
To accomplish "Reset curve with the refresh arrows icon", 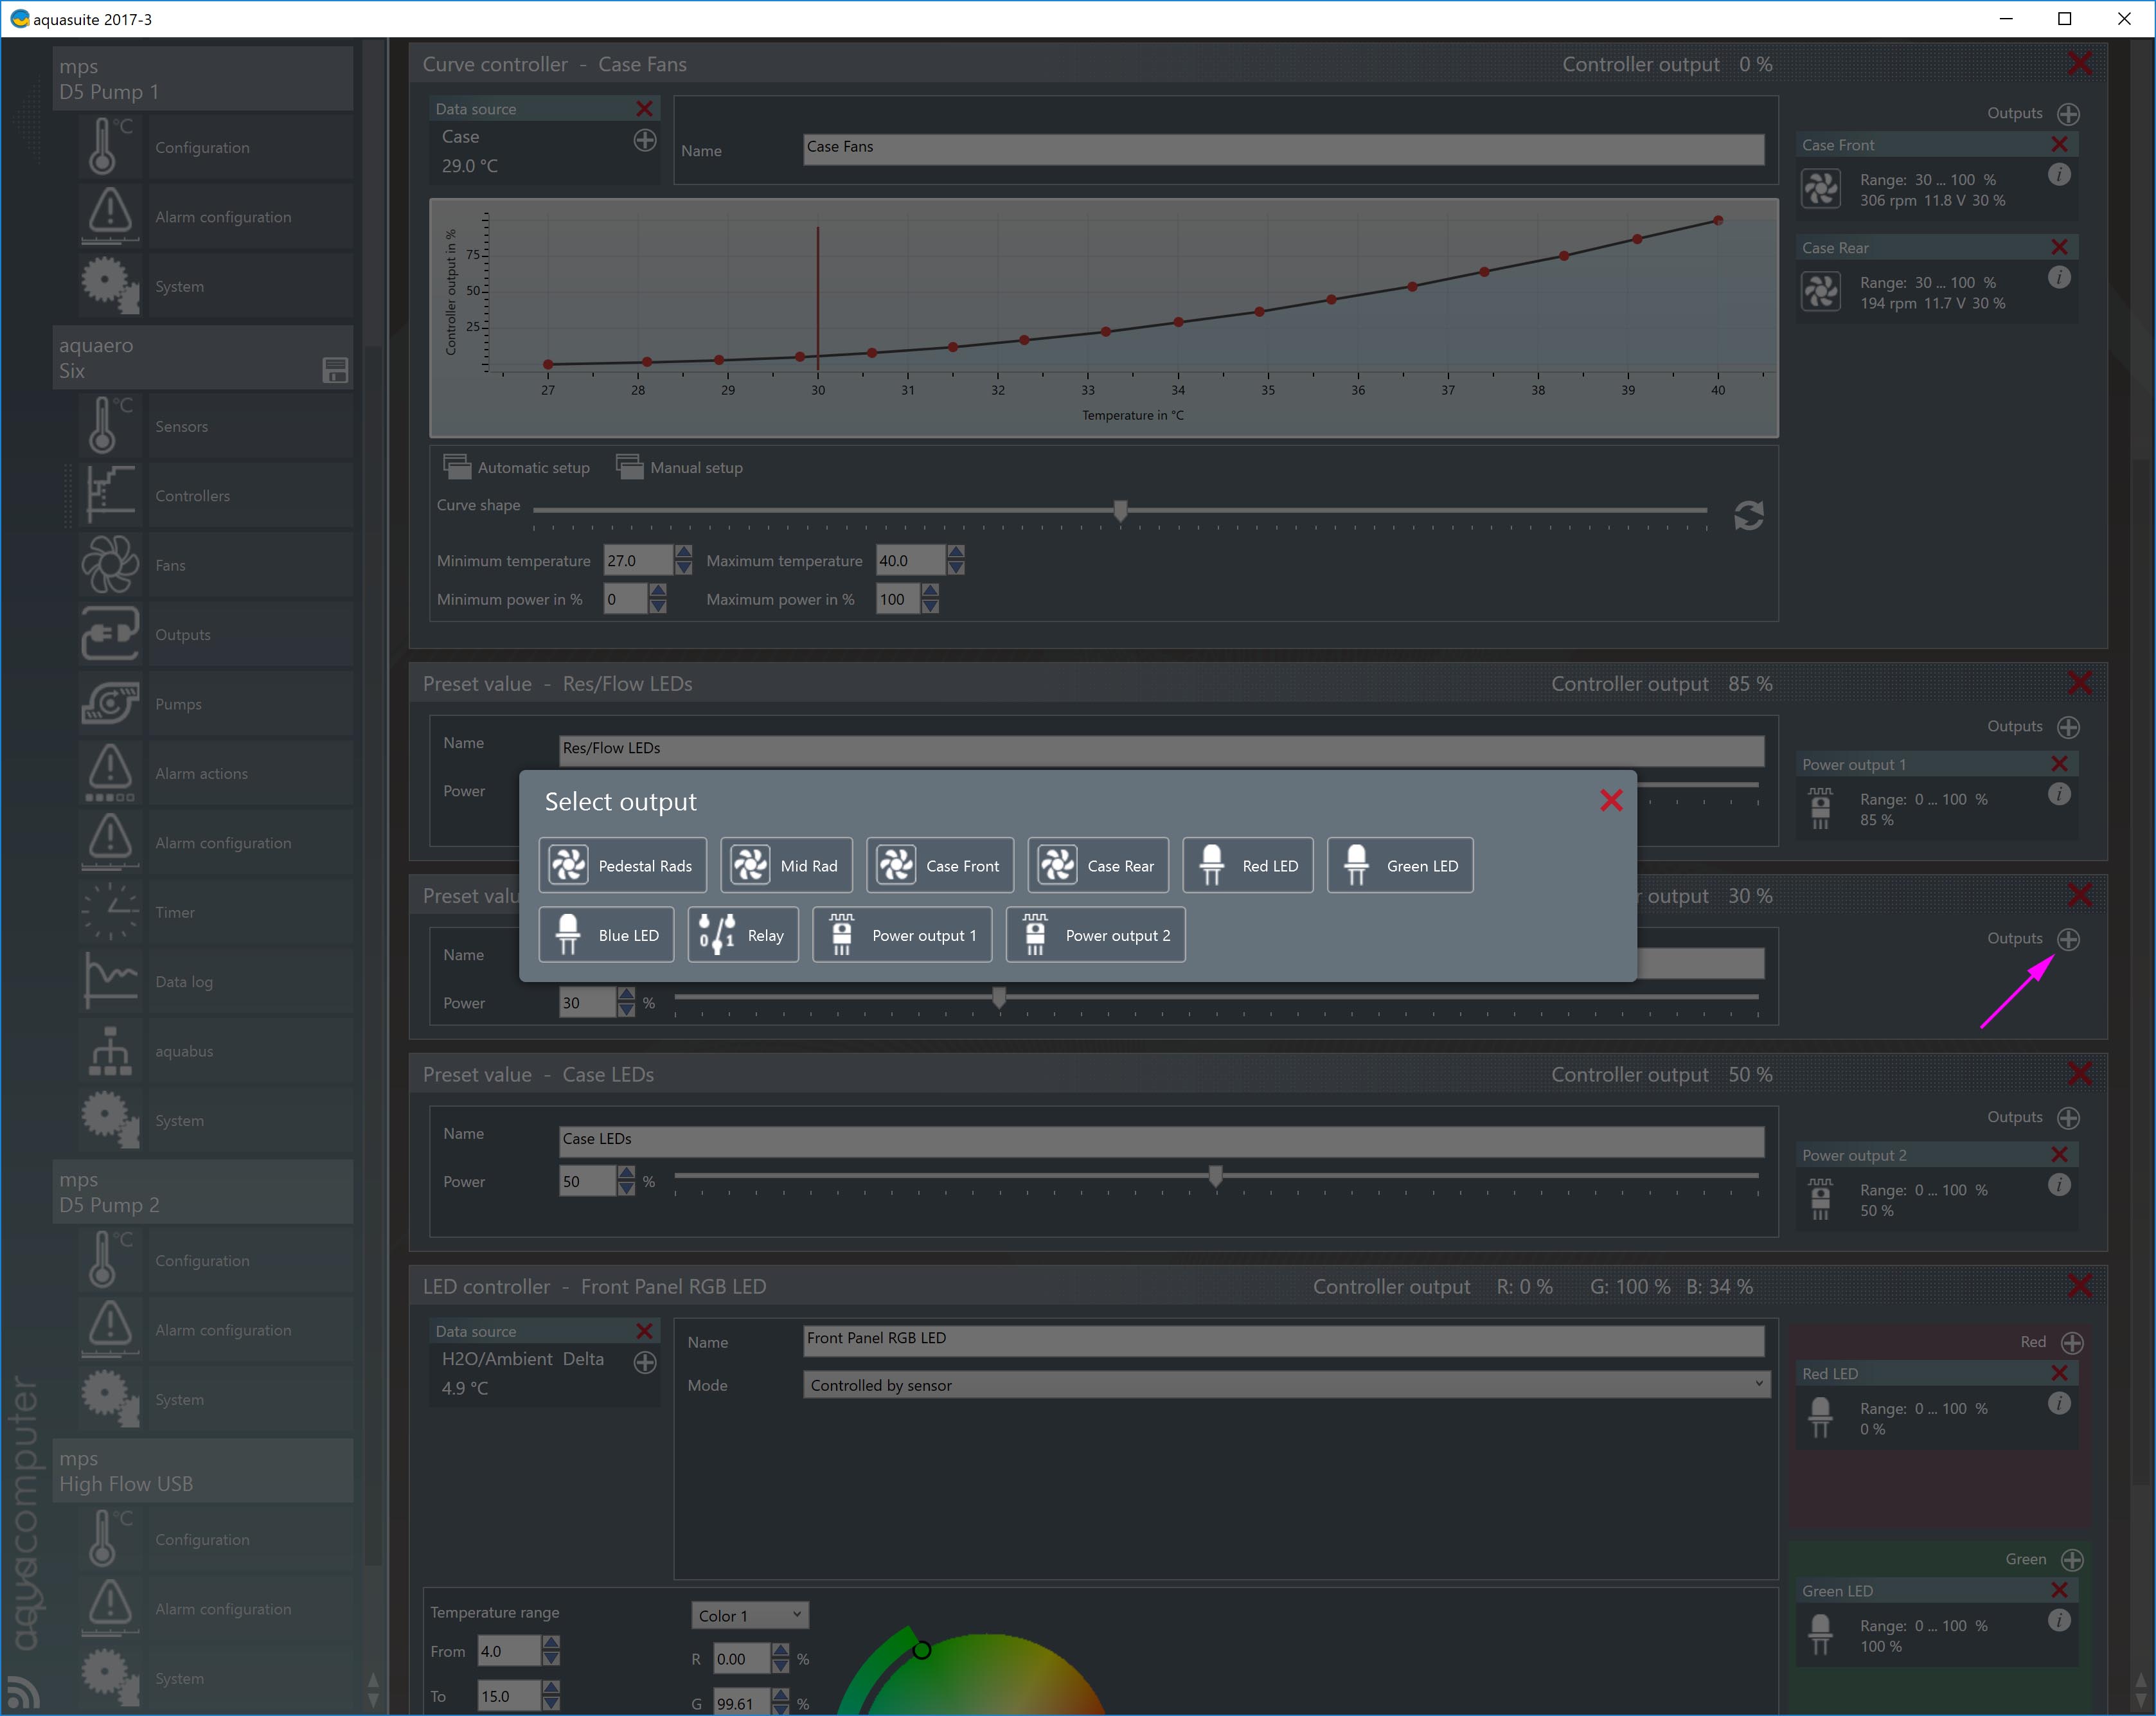I will [x=1748, y=516].
